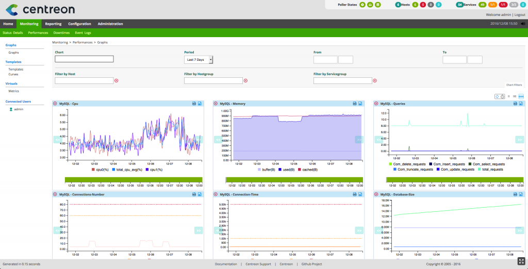Open Documentation footer link
This screenshot has width=528, height=269.
tap(226, 264)
